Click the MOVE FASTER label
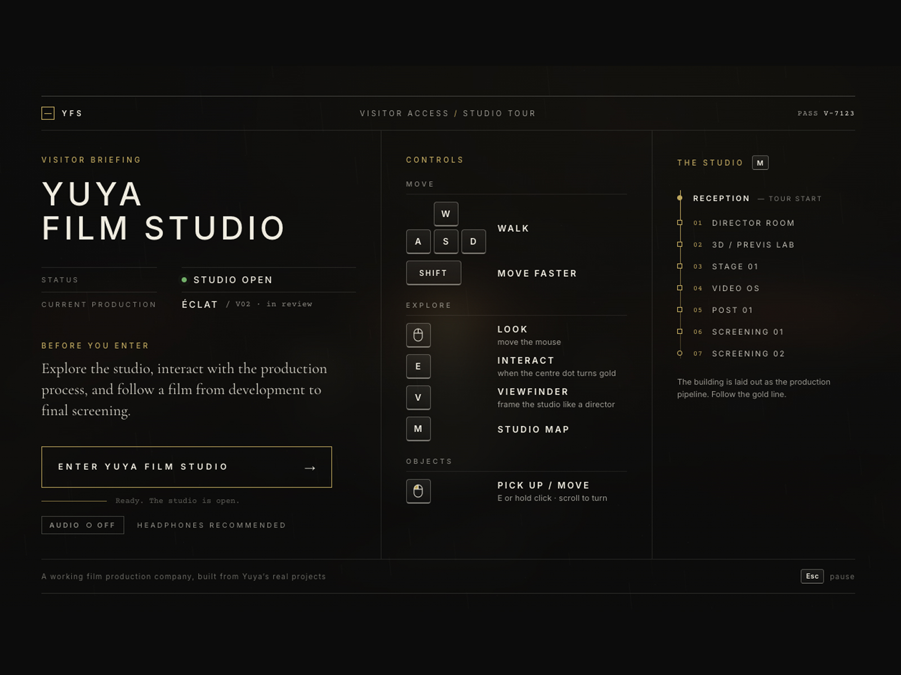Screen dimensions: 901x675 point(537,273)
